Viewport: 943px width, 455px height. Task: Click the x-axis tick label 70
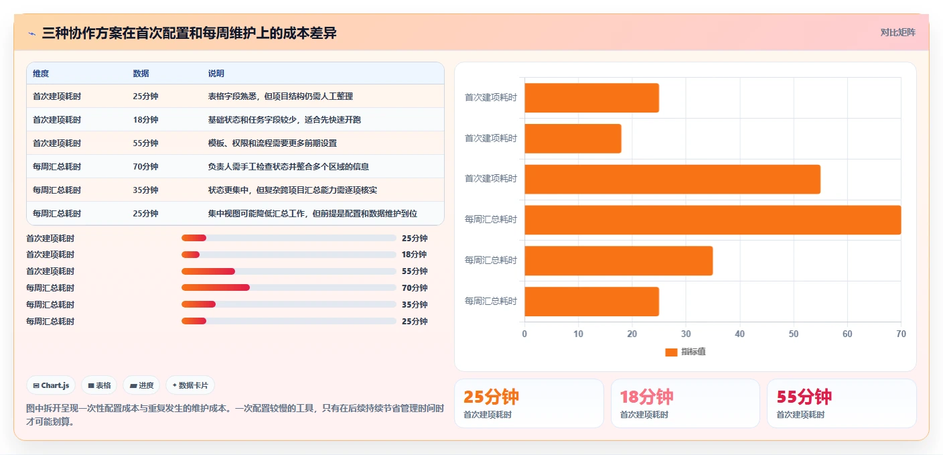coord(901,334)
